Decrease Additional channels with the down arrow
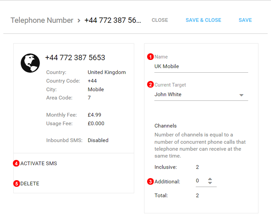Image resolution: width=271 pixels, height=219 pixels. tap(210, 183)
